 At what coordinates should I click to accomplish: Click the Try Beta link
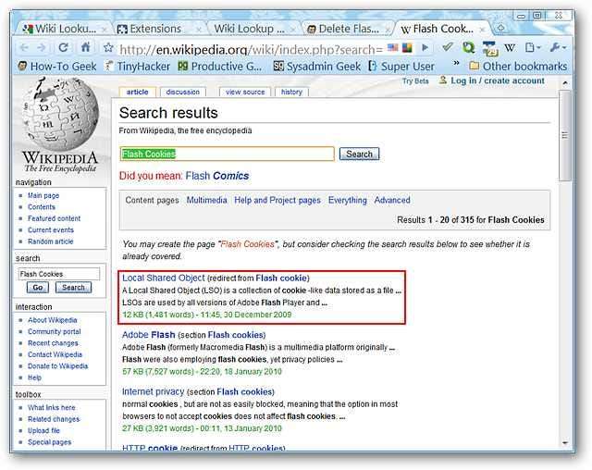(415, 81)
